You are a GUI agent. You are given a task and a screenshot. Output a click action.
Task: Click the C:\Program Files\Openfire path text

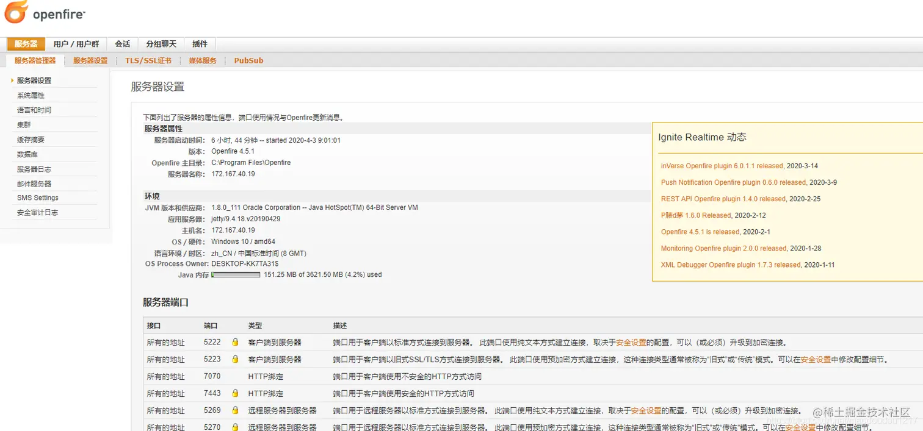[251, 163]
